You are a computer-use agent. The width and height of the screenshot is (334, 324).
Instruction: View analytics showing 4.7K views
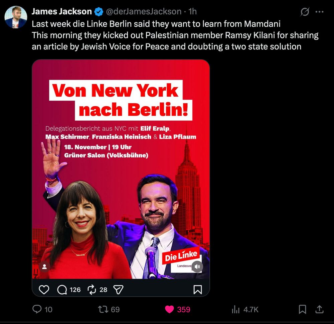click(x=245, y=309)
